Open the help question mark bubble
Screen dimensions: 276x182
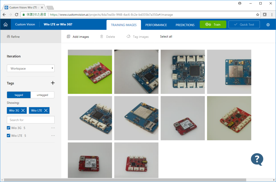257,159
